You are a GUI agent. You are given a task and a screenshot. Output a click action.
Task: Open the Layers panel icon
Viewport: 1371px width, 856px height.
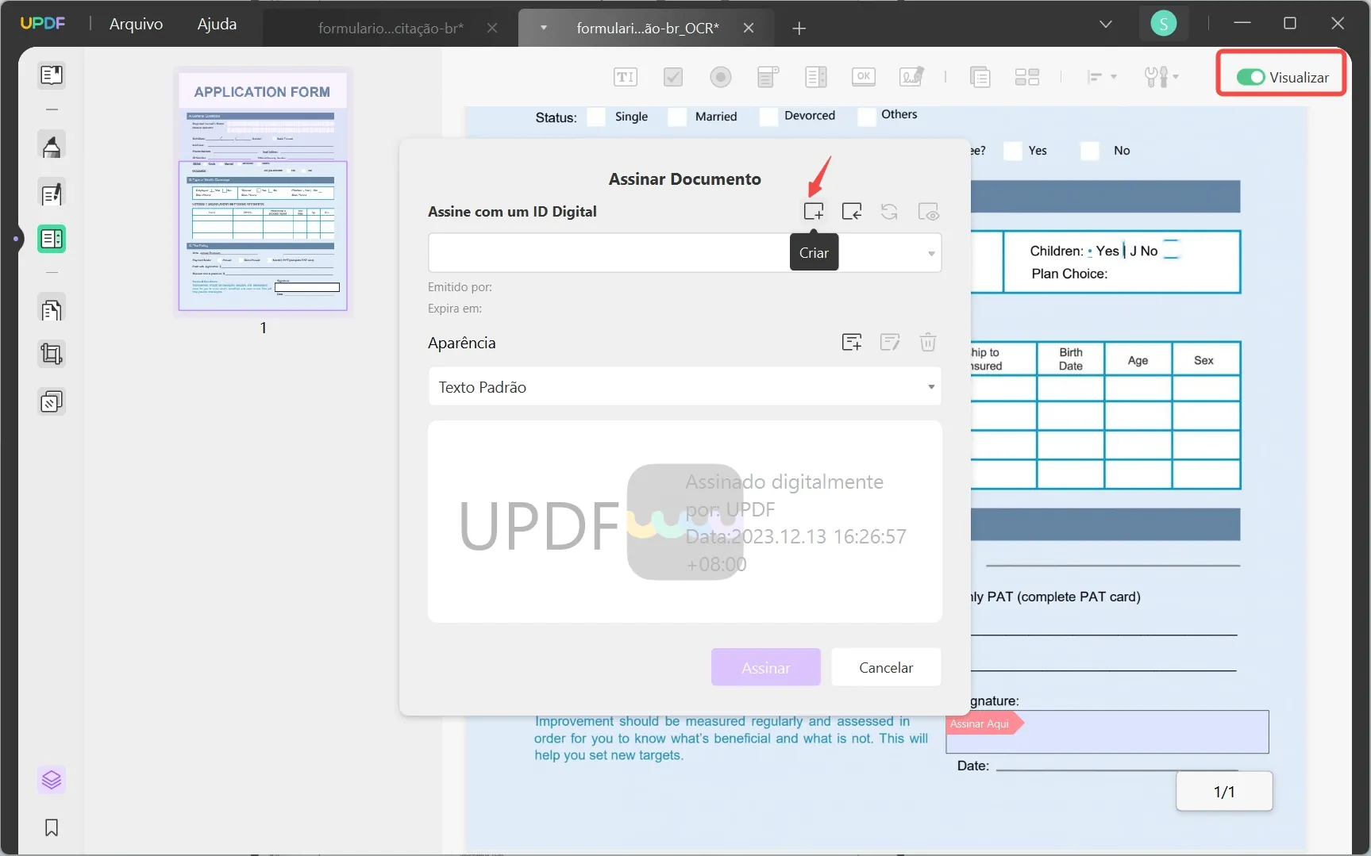(52, 780)
